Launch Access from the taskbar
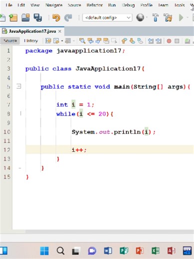Screen dimensions: 194x259 pyautogui.click(x=172, y=251)
